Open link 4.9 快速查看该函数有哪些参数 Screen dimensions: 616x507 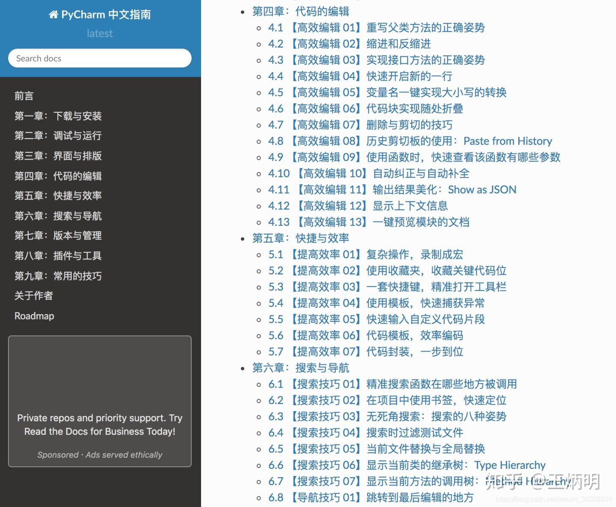pos(415,158)
